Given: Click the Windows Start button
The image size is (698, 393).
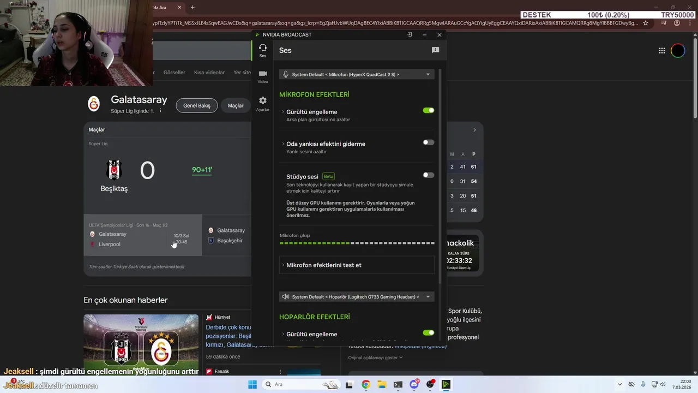Looking at the screenshot, I should click(252, 384).
